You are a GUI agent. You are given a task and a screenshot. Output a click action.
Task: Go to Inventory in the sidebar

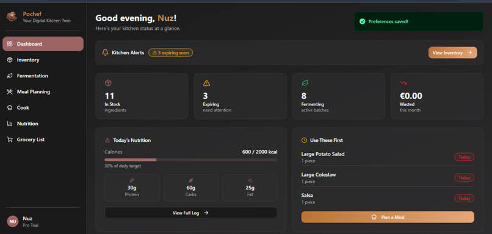pos(43,60)
